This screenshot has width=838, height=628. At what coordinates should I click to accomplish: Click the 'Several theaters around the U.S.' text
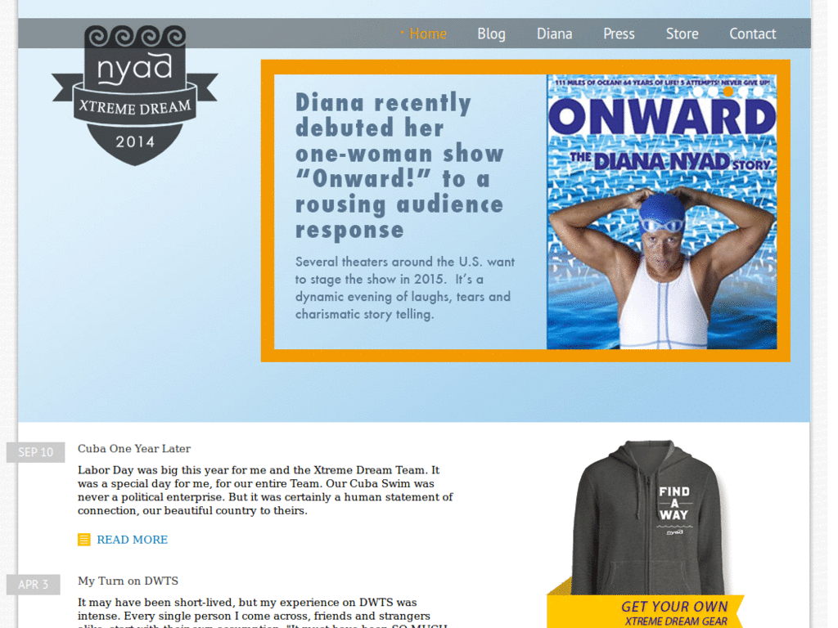(405, 288)
